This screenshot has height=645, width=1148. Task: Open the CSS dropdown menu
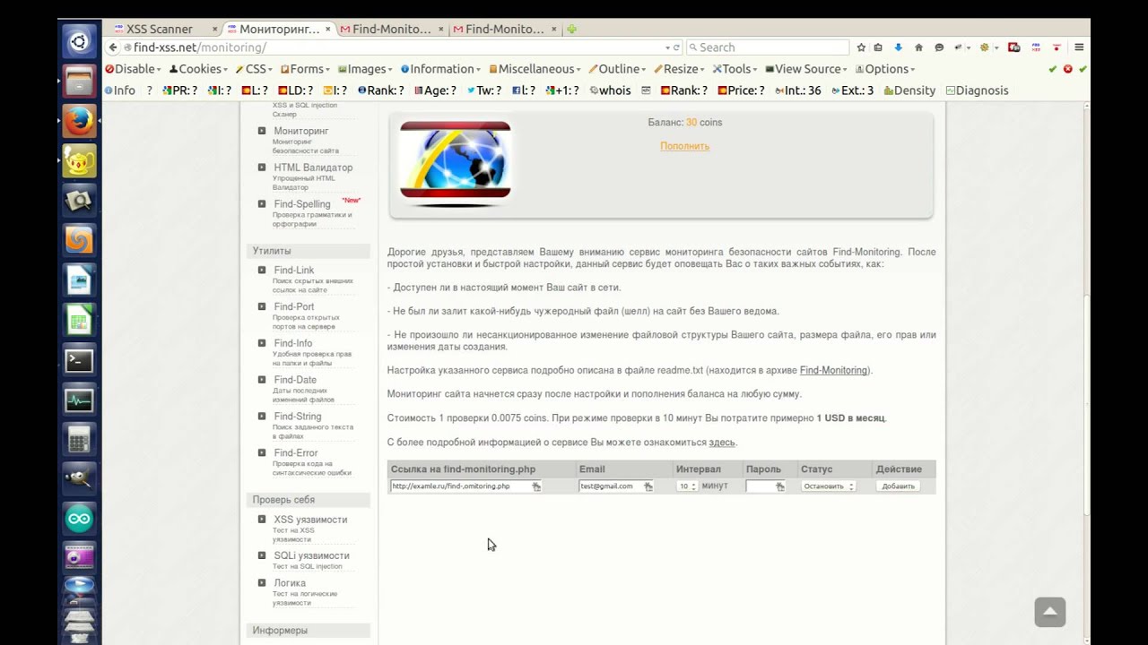pos(254,69)
